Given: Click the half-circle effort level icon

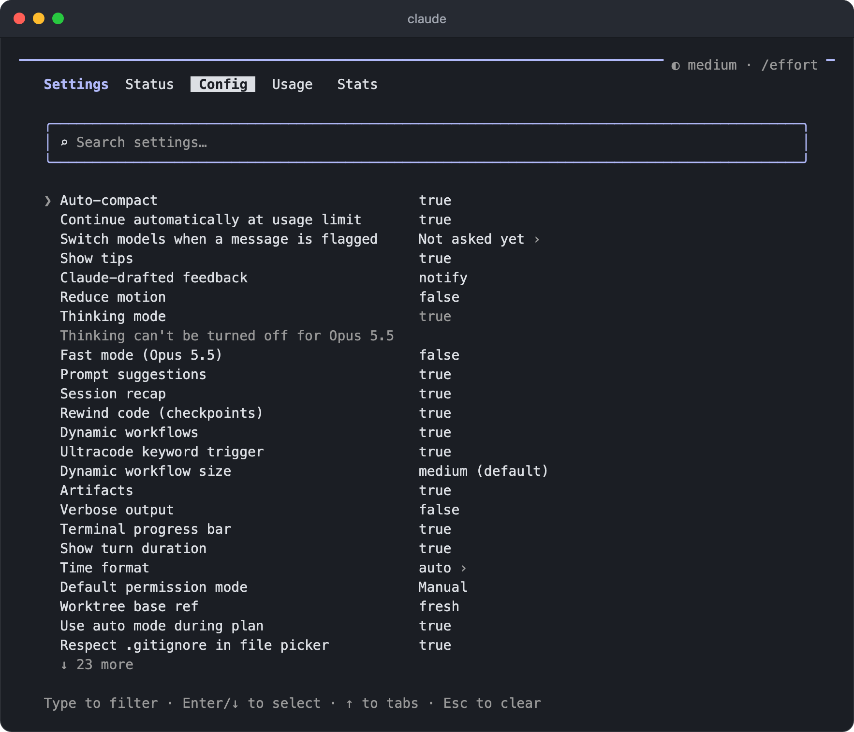Looking at the screenshot, I should pos(676,66).
